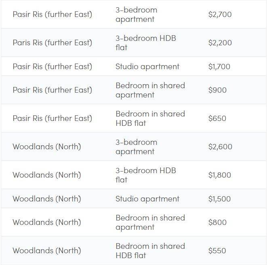Click "3-bedroom HDB flat" in $1,800 row

click(x=145, y=175)
